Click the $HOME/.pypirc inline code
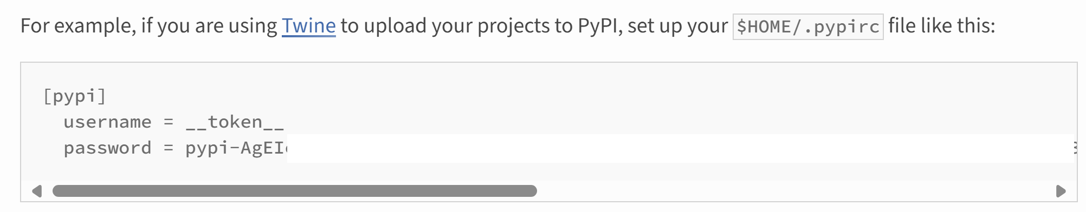This screenshot has height=212, width=1086. [x=808, y=27]
